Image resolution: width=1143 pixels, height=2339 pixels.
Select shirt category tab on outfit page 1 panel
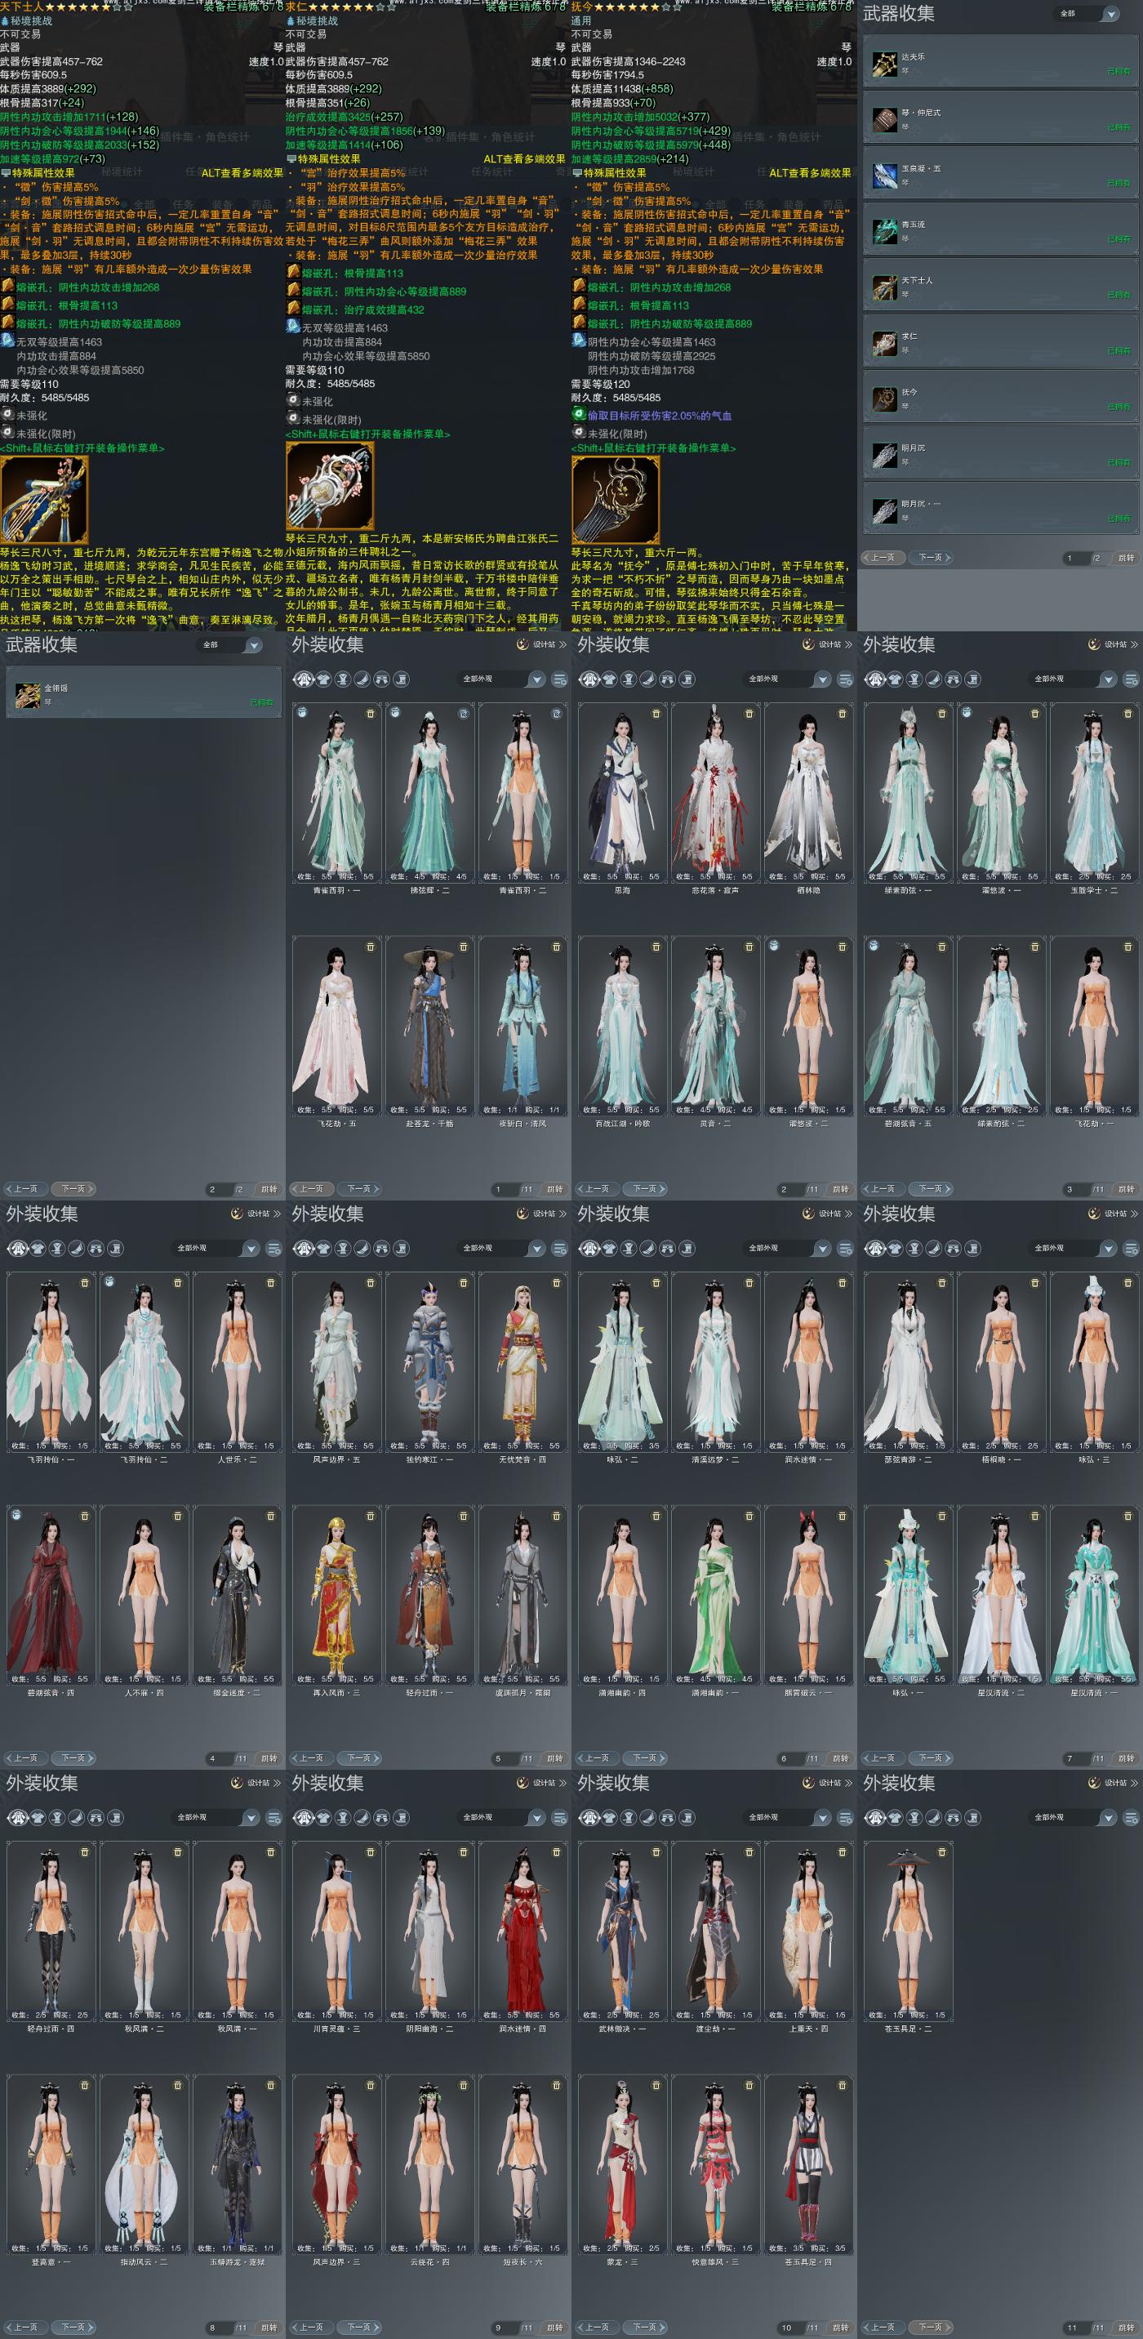(x=323, y=679)
